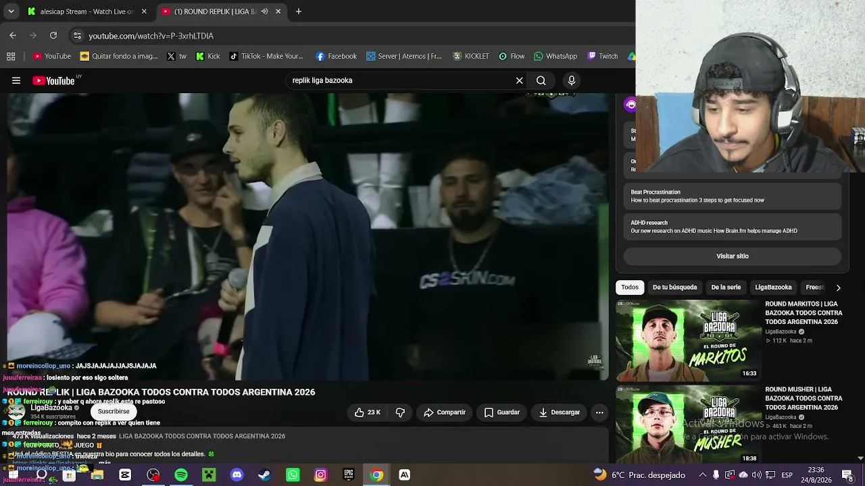Reload the YouTube page
This screenshot has width=865, height=486.
click(53, 35)
